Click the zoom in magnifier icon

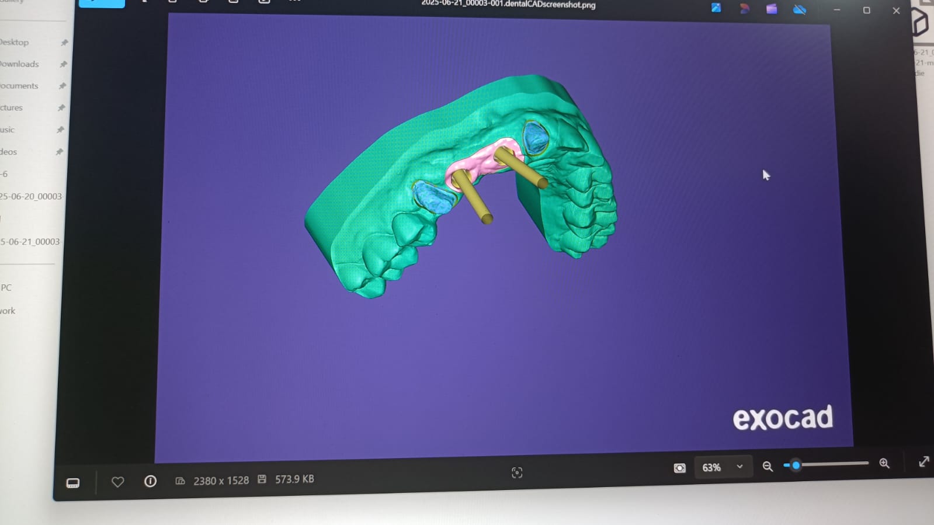tap(884, 463)
